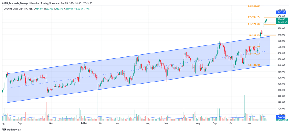This screenshot has height=133, width=291.
Task: Click 460.00 on the price axis
Action: (281, 59)
